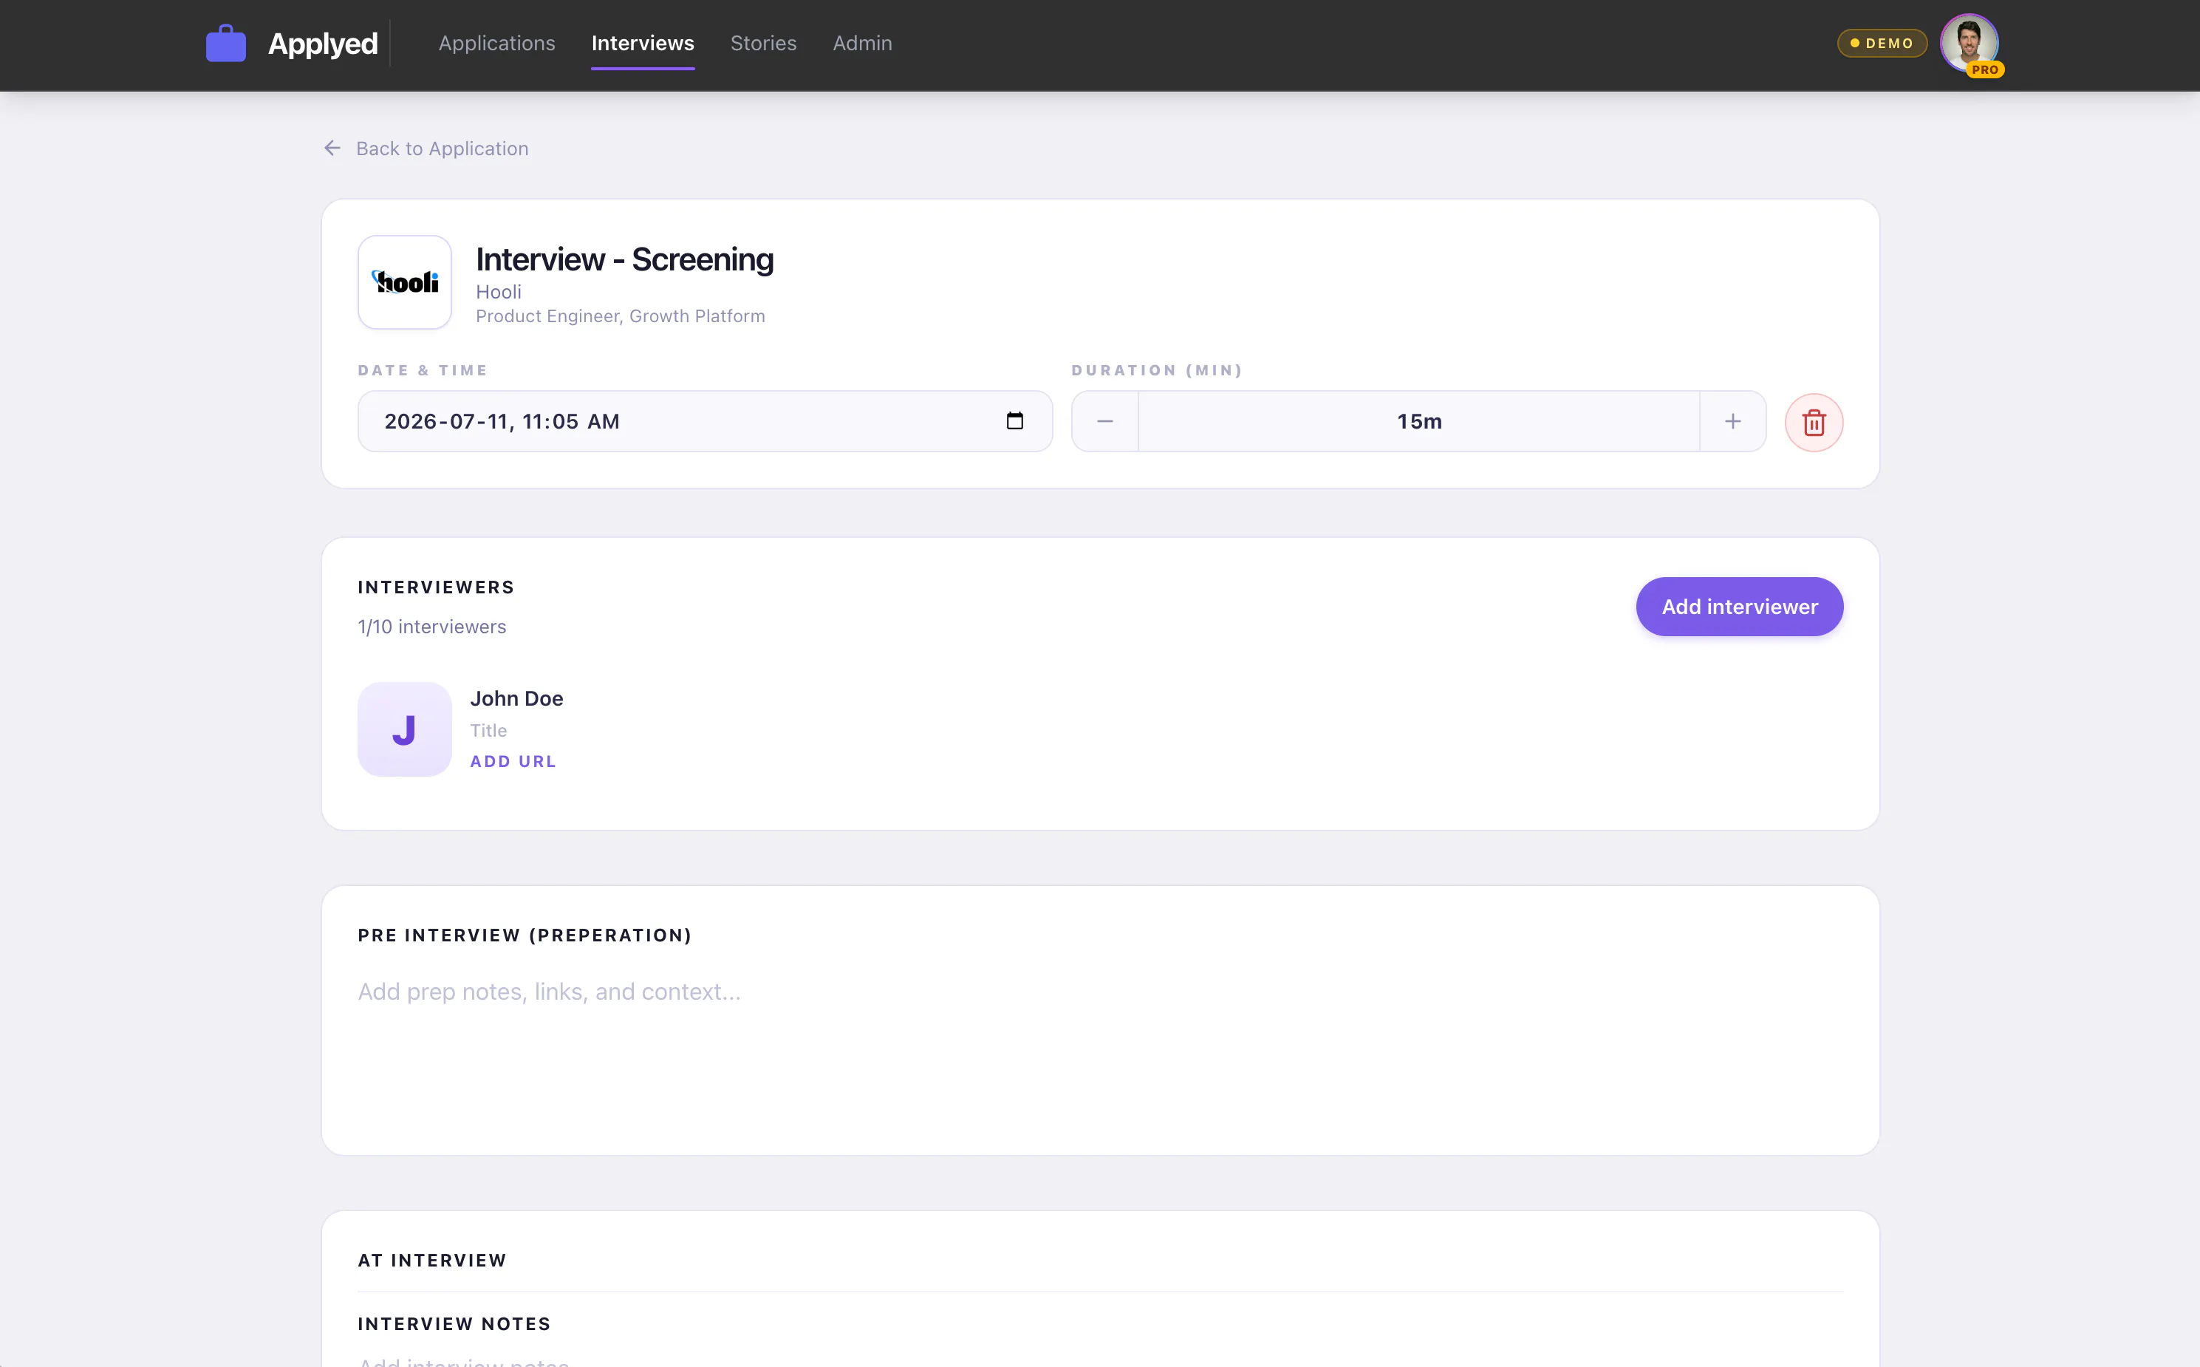Decrease duration with the minus button
This screenshot has width=2200, height=1367.
1104,421
